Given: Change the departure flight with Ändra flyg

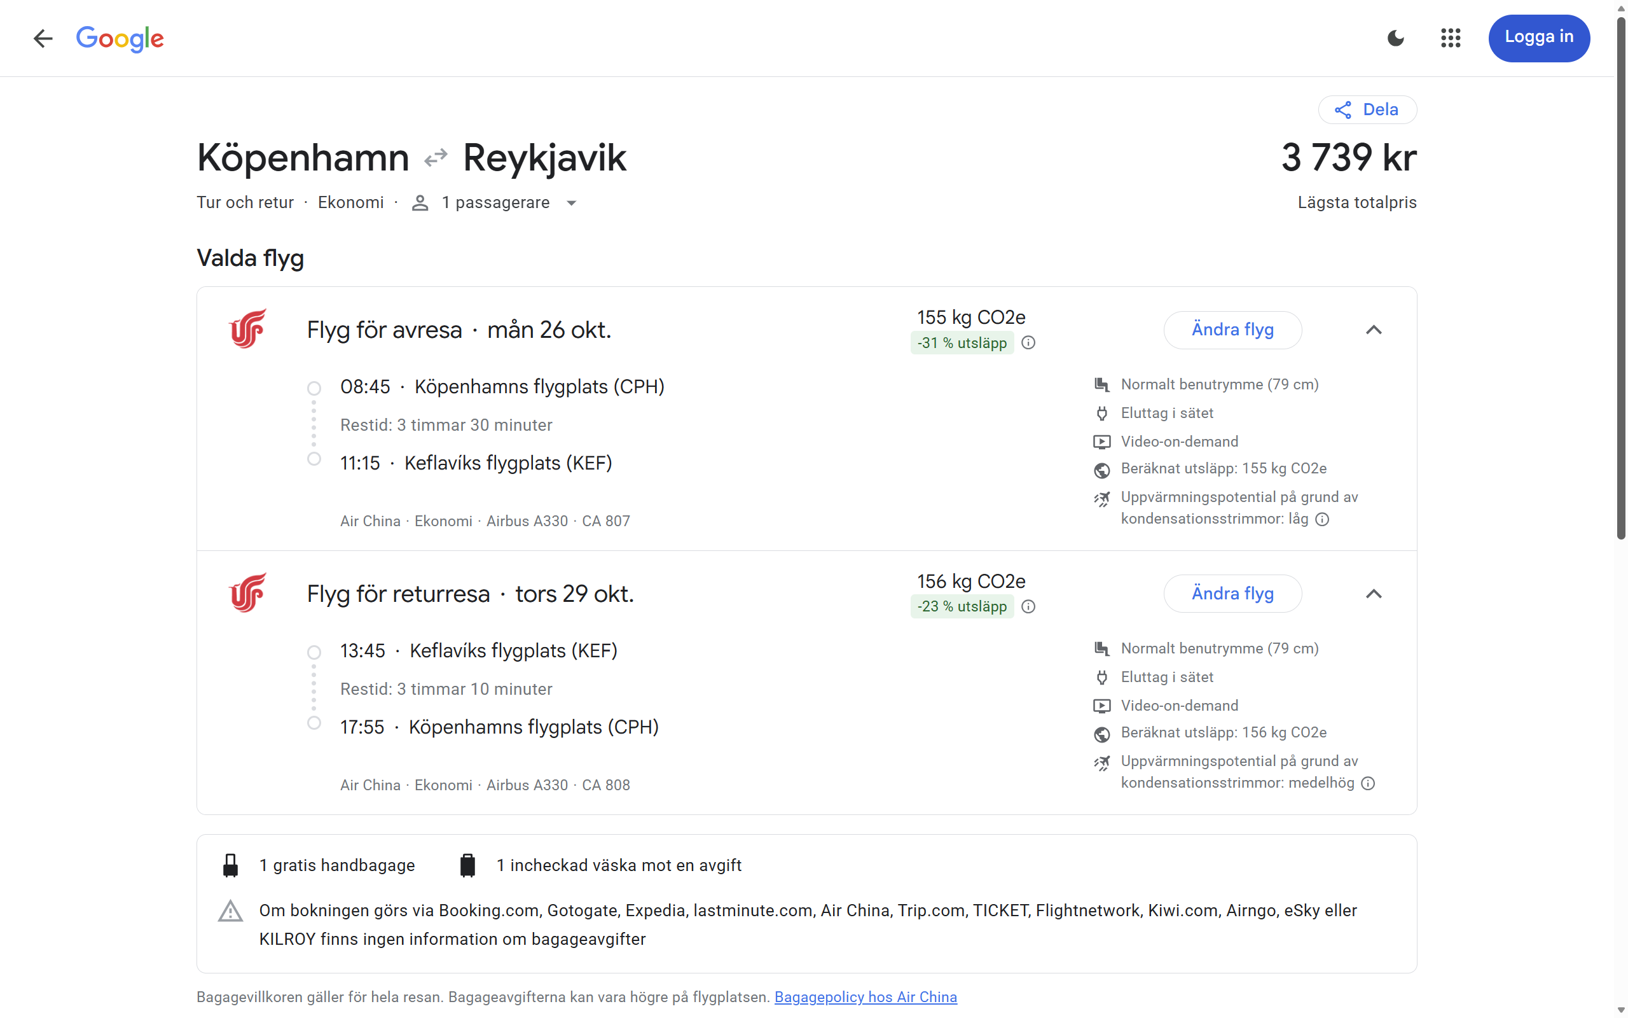Looking at the screenshot, I should 1232,330.
